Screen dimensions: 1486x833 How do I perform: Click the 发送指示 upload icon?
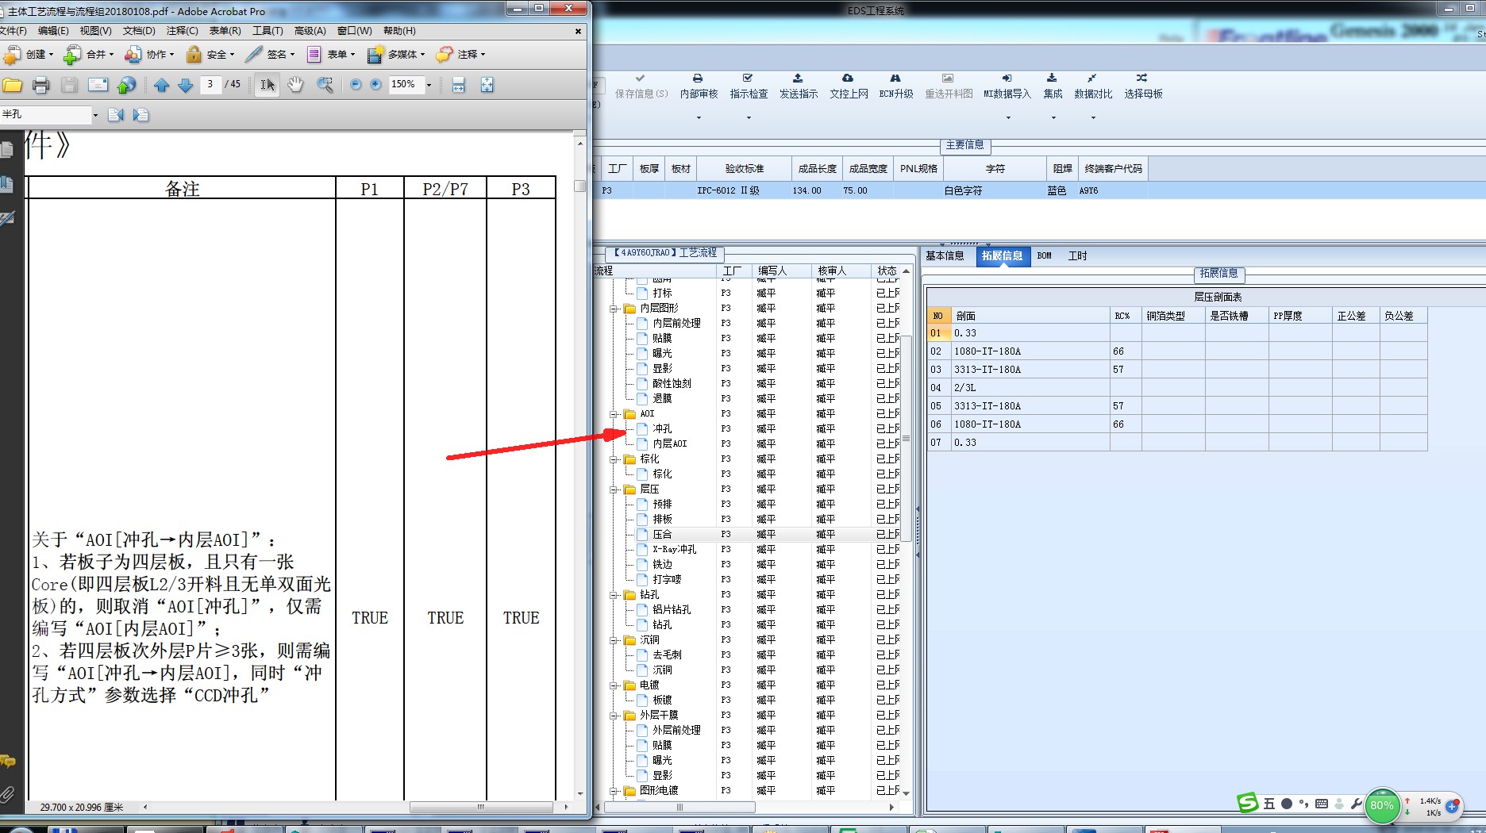coord(798,79)
